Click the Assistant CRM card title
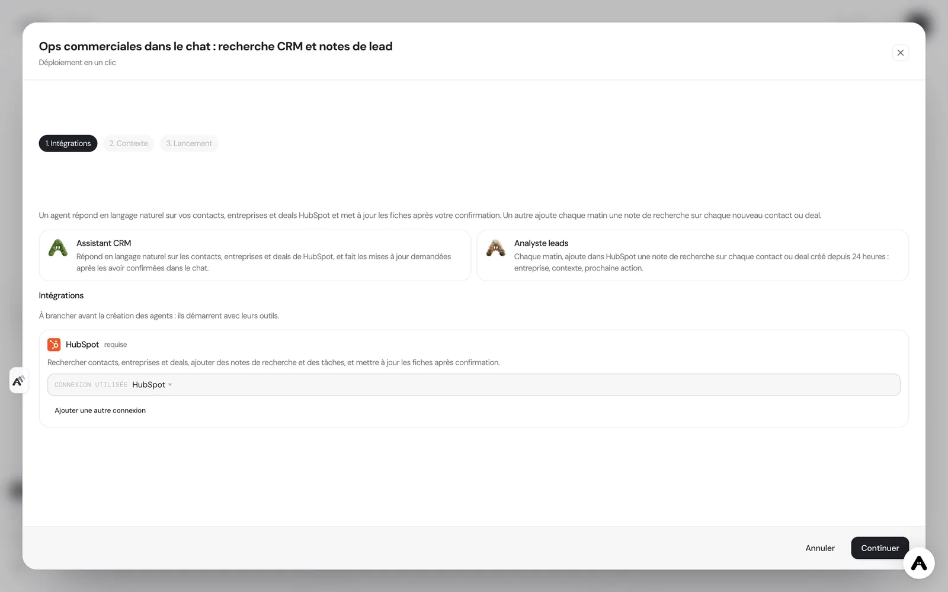 click(104, 243)
